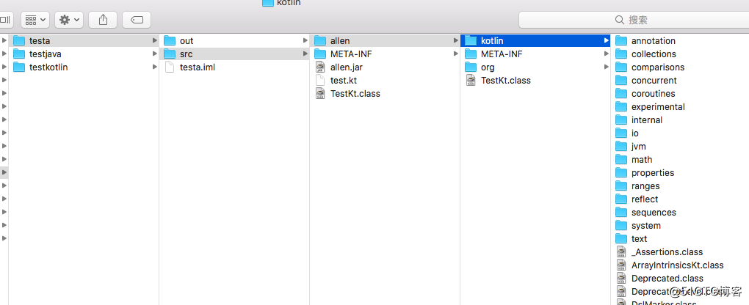Click the test.kt file icon
This screenshot has width=749, height=305.
(x=320, y=80)
